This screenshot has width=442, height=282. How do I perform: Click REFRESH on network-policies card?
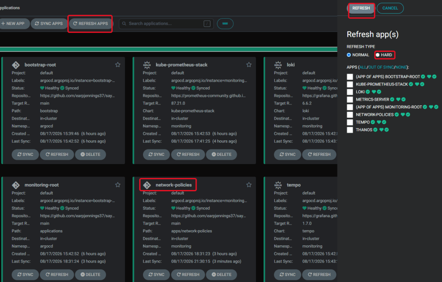188,274
